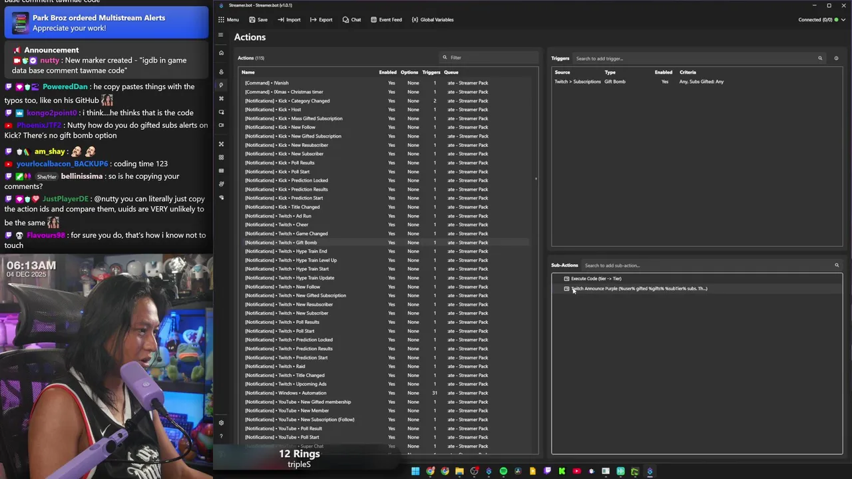
Task: Sort actions by Triggers column header
Action: tap(431, 72)
